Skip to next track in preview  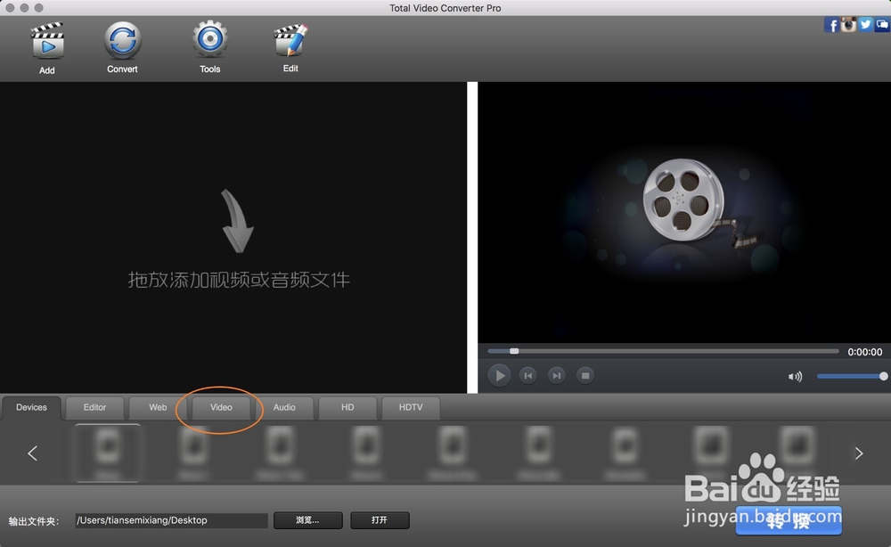tap(556, 375)
